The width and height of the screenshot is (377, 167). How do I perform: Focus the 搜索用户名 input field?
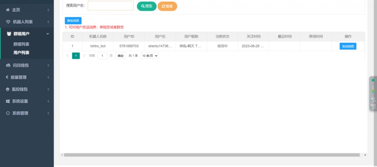[x=110, y=6]
